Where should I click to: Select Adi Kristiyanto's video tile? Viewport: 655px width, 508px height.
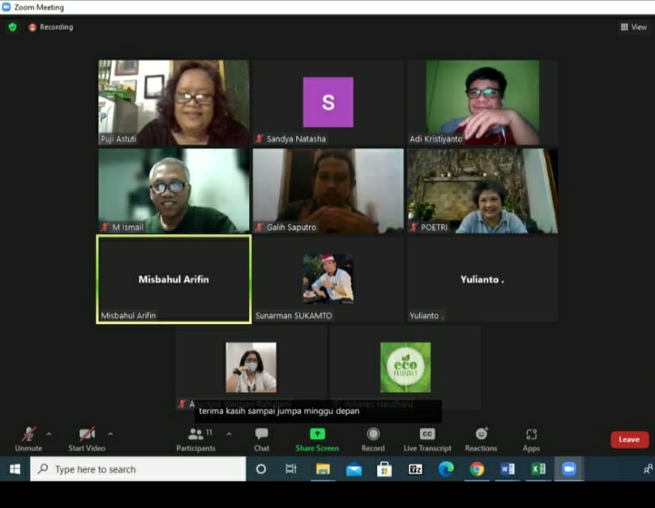[483, 102]
